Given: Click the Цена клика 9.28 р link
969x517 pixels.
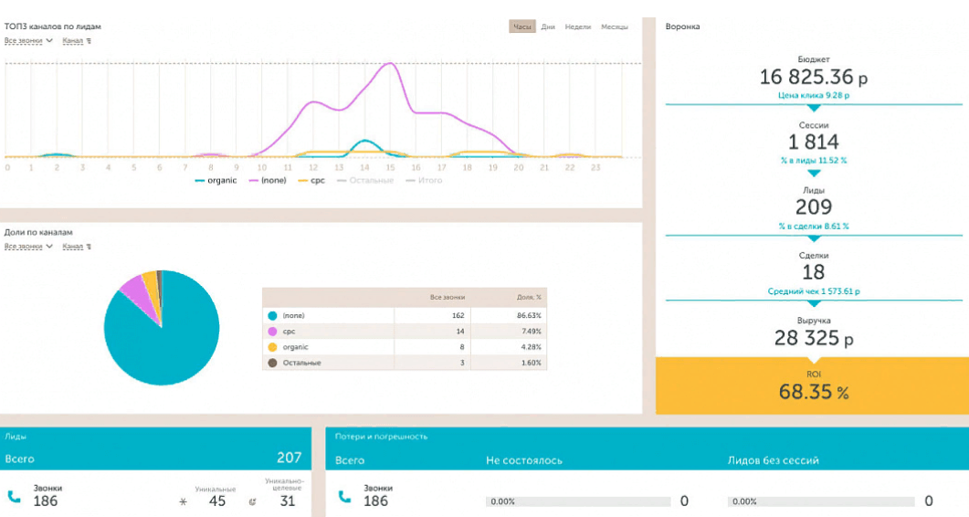Looking at the screenshot, I should (812, 95).
